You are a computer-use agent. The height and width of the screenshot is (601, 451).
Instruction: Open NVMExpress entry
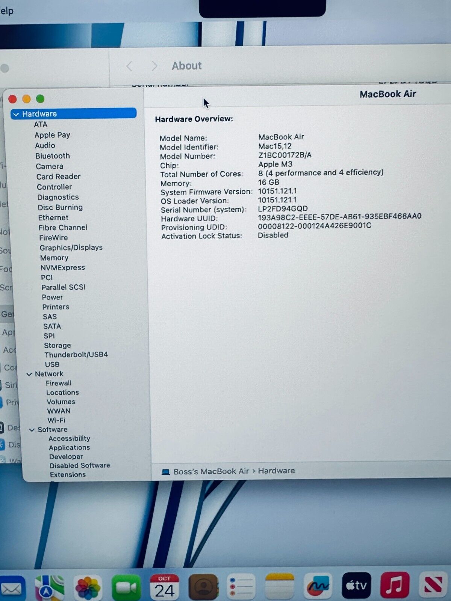click(63, 267)
